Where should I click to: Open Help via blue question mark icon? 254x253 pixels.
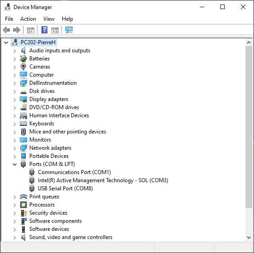[44, 30]
